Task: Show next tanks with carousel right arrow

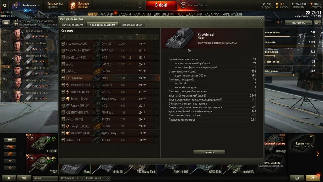Action: (318, 154)
